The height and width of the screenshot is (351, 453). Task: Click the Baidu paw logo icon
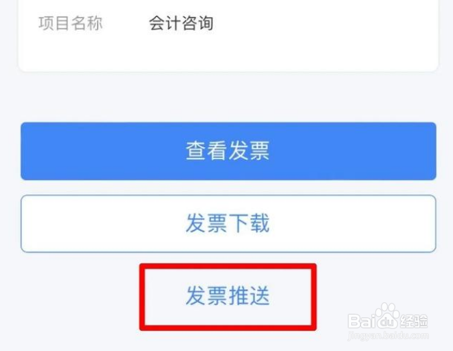pos(387,316)
